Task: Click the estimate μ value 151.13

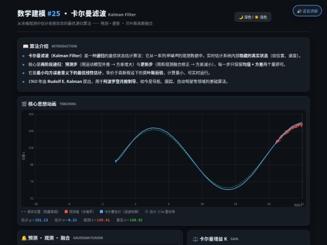Action: [41, 220]
